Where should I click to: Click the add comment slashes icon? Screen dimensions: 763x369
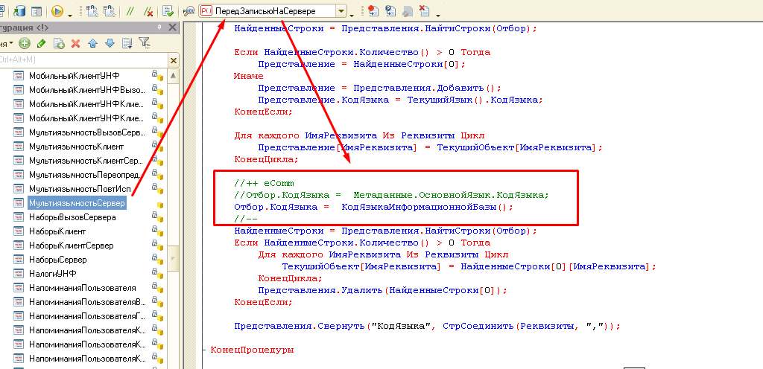point(130,11)
